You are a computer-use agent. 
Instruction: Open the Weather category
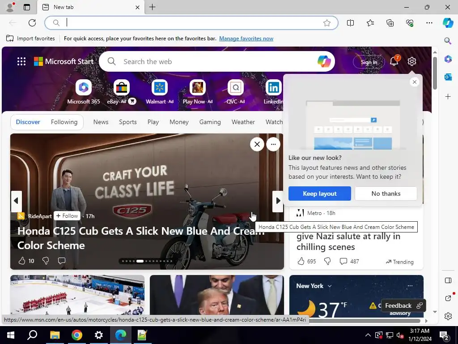tap(243, 122)
